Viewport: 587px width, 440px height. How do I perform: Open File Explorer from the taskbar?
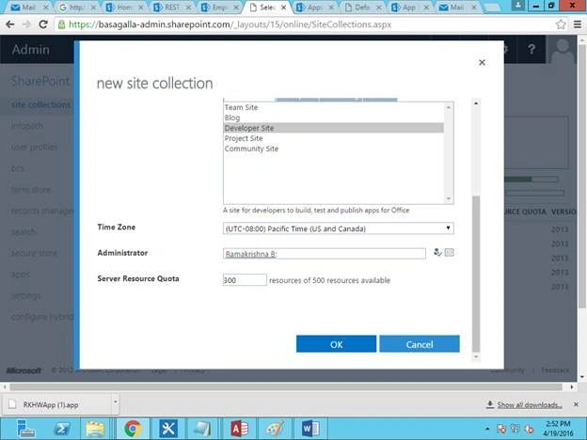point(95,429)
